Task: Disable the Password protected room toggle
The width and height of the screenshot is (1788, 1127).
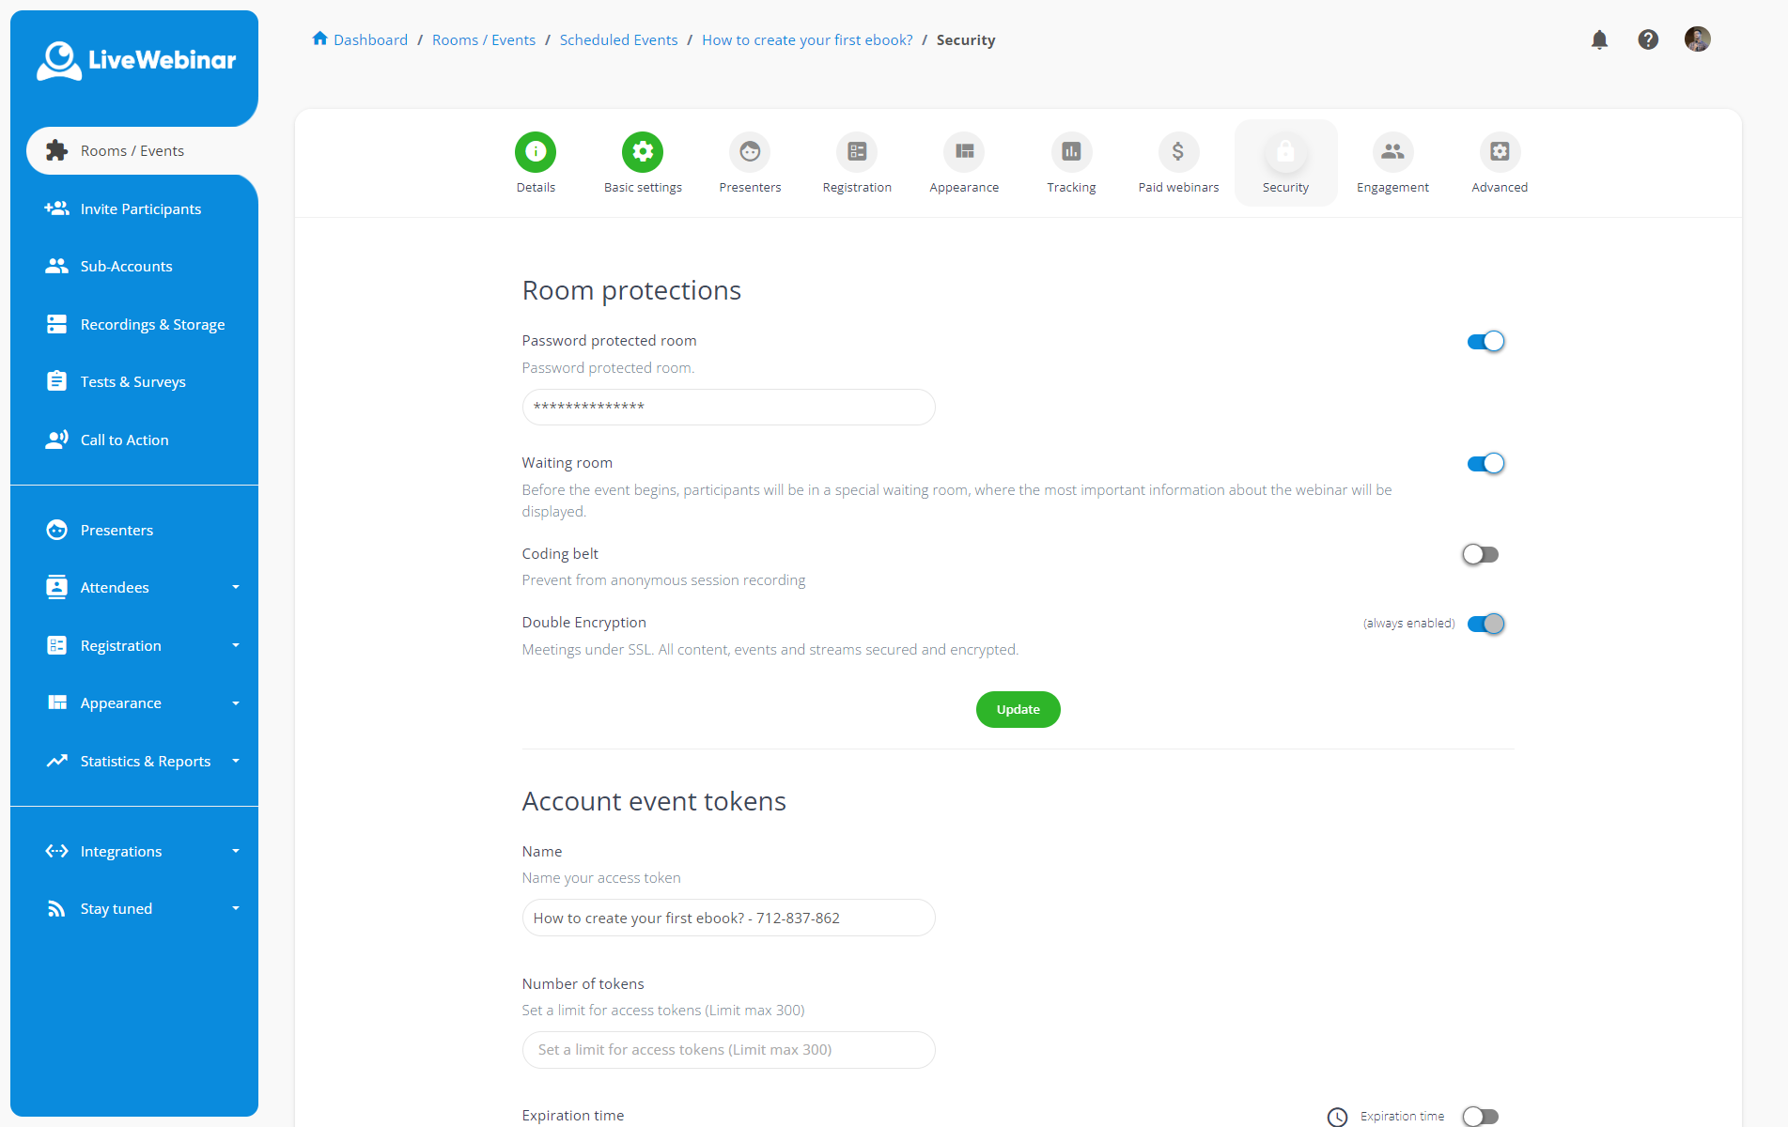Action: click(x=1485, y=342)
